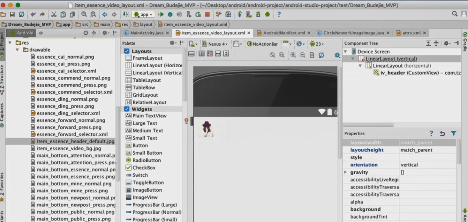468x222 pixels.
Task: Refresh the layout preview
Action: coord(321,55)
